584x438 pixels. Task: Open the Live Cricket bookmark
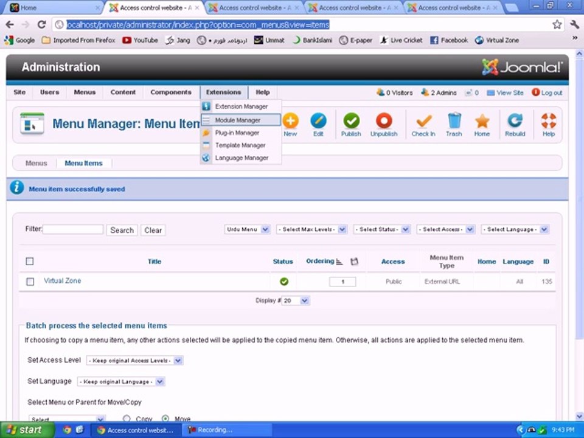[x=401, y=40]
